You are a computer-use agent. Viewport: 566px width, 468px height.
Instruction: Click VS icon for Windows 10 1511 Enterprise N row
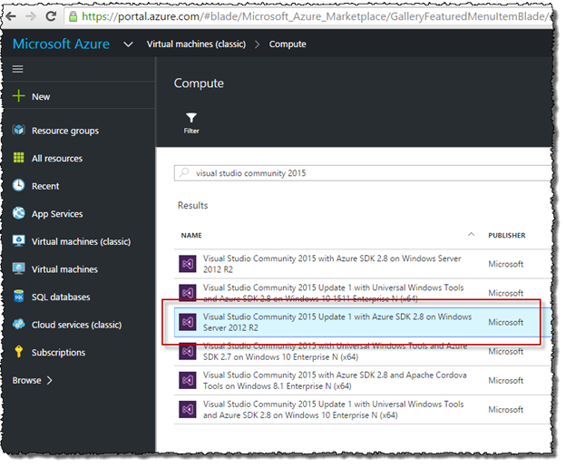point(188,292)
